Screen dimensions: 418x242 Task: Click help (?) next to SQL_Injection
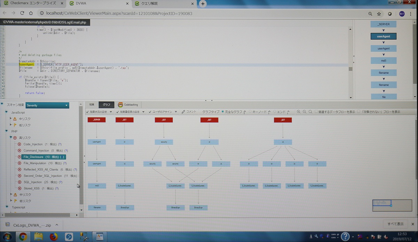tap(60, 182)
